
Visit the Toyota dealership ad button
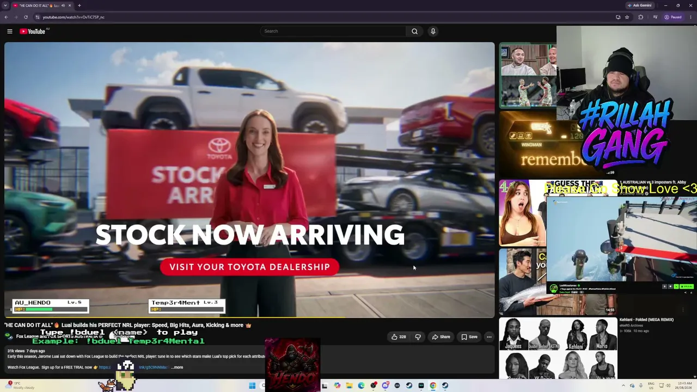[x=249, y=267]
